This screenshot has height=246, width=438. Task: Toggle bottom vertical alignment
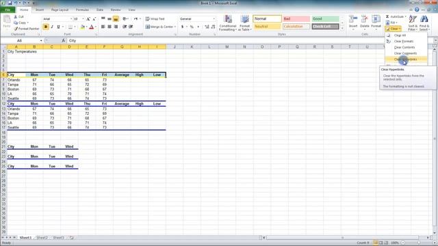click(116, 18)
